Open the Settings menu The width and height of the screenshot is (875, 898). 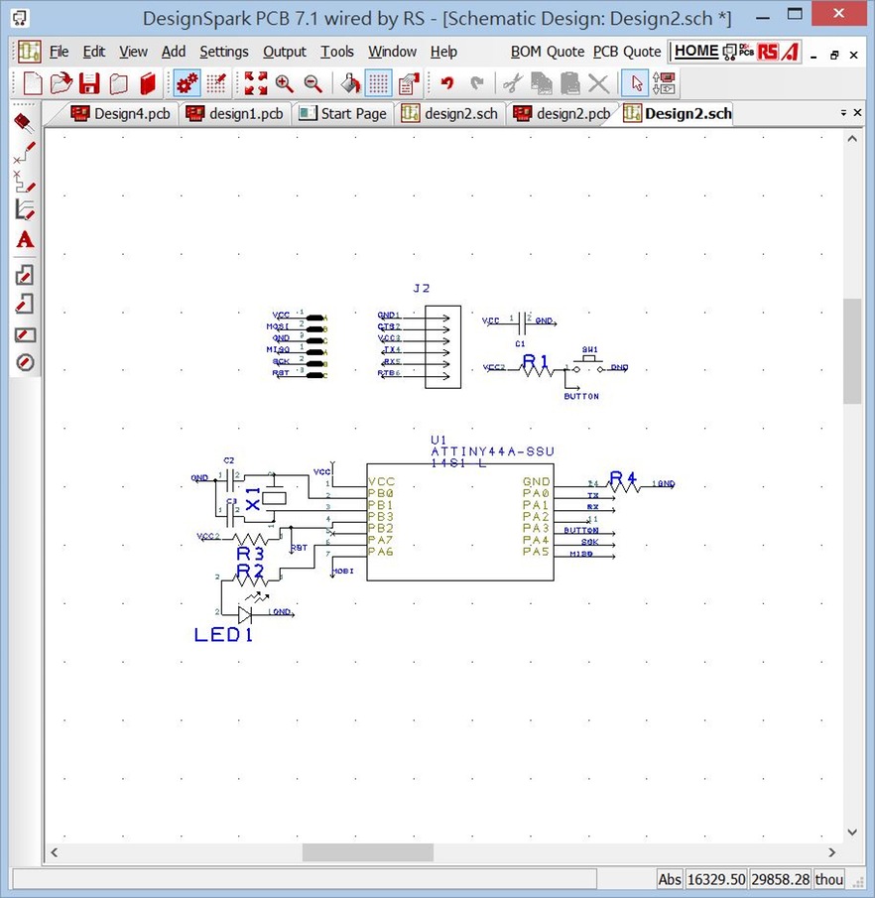point(224,52)
